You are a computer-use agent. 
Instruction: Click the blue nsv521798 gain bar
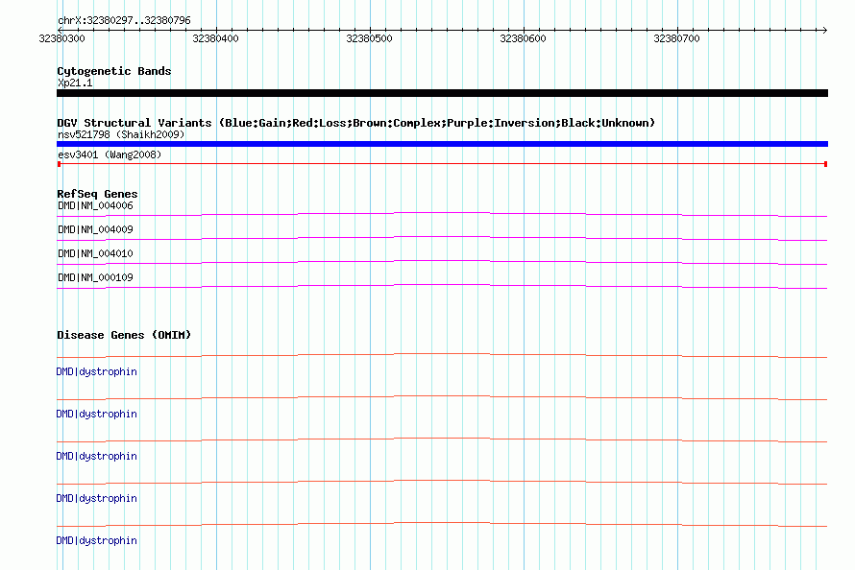click(x=442, y=144)
